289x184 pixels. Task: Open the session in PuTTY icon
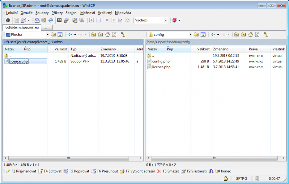[x=66, y=20]
